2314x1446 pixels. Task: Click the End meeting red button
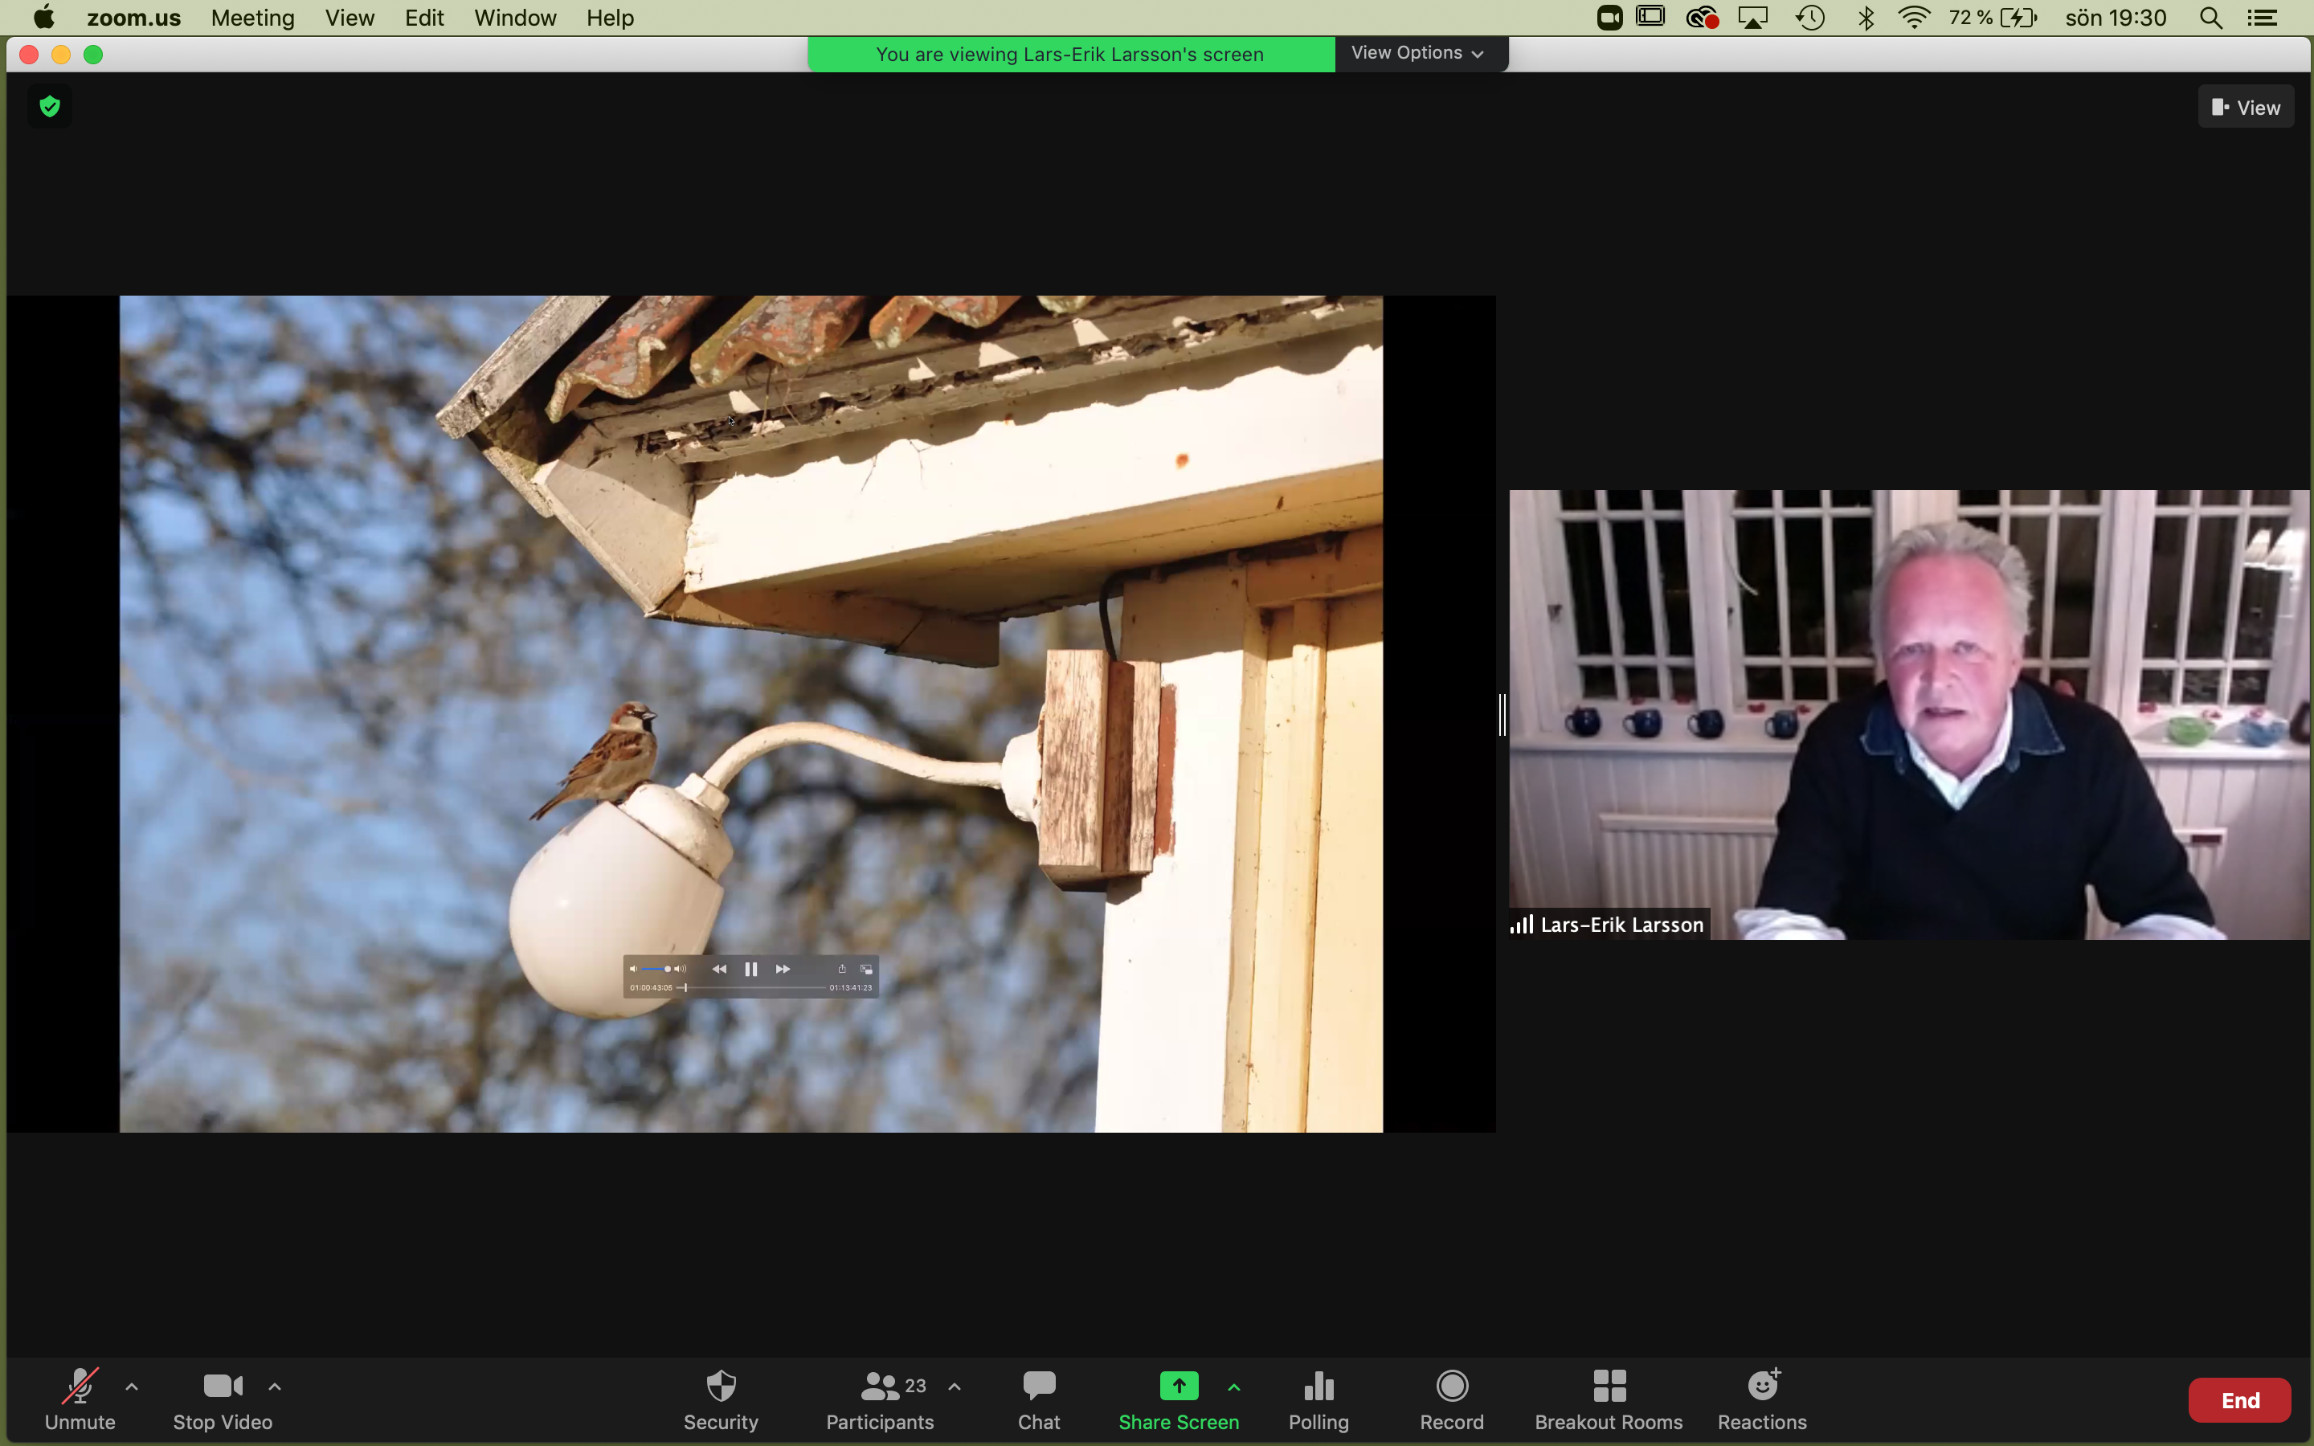(x=2241, y=1399)
